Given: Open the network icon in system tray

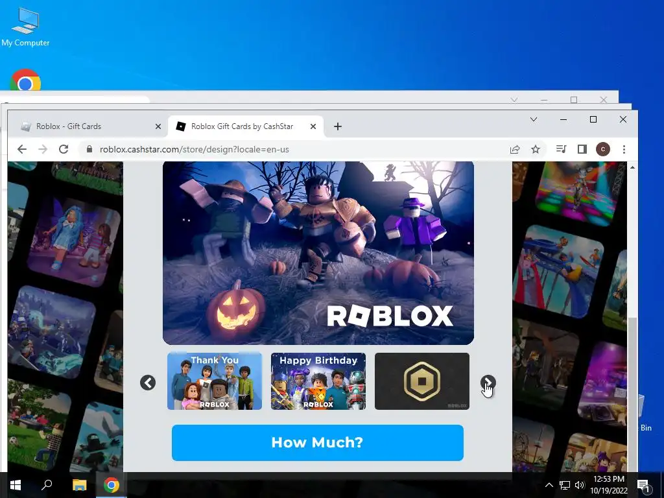Looking at the screenshot, I should tap(565, 485).
